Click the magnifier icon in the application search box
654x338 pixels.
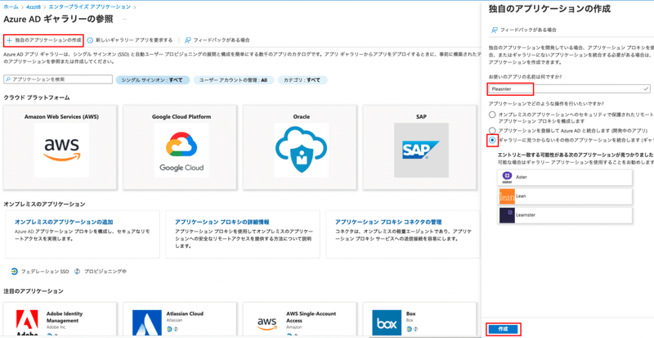(x=8, y=79)
